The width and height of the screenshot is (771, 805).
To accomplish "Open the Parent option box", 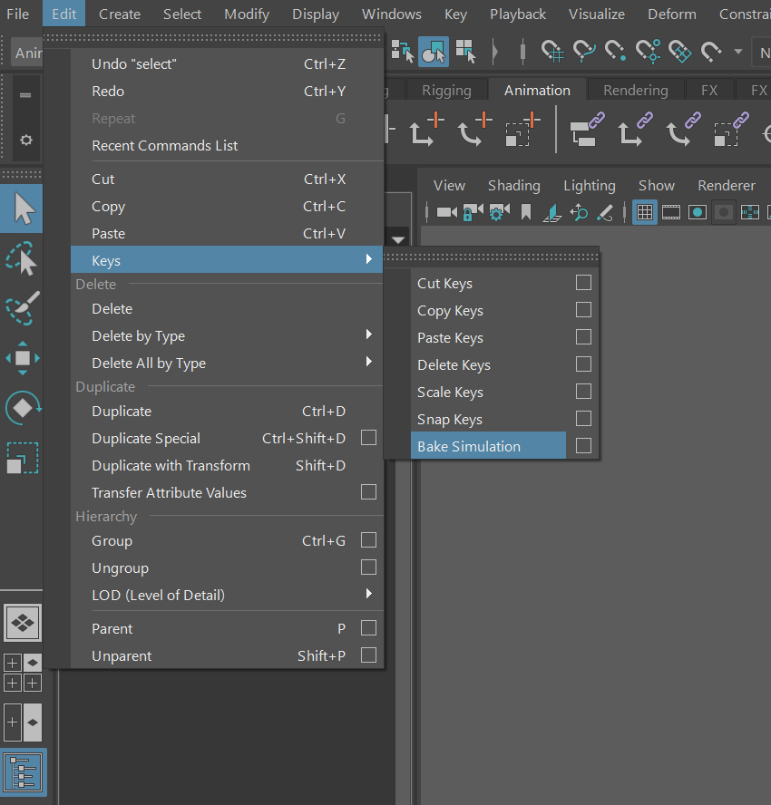I will point(368,628).
